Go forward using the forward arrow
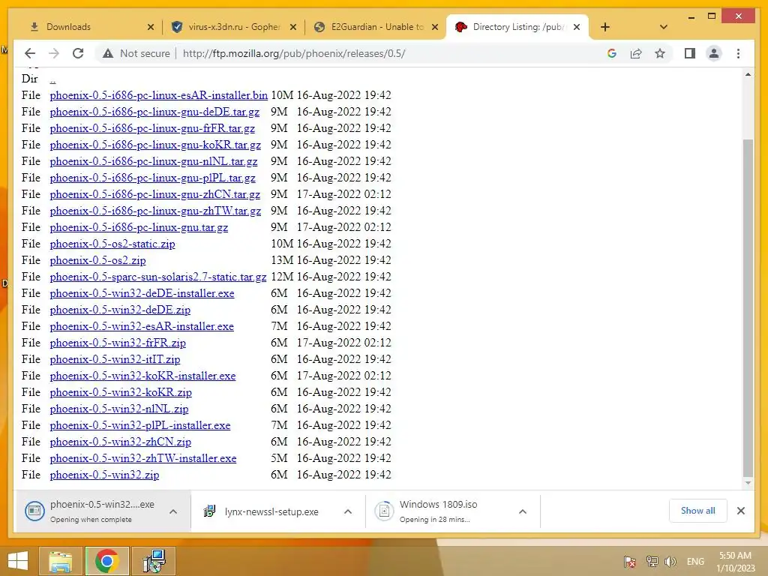768x576 pixels. pos(54,53)
